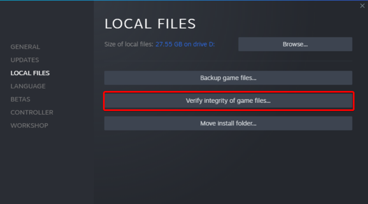Click the blue drive D: size text
Screen dimensions: 368x204
pos(185,44)
